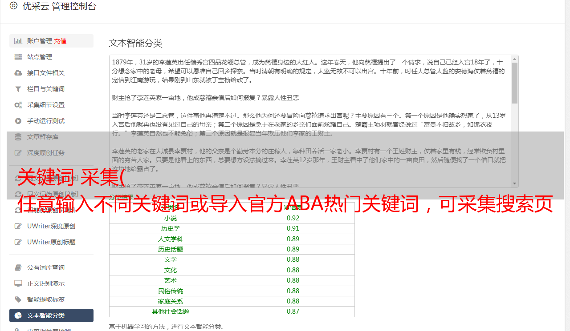Screen dimensions: 570x331
Task: Click the 历史学 category cell
Action: coord(171,228)
